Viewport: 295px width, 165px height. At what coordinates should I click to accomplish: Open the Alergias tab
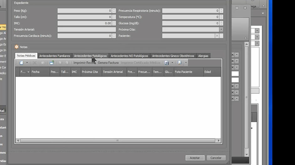(203, 56)
